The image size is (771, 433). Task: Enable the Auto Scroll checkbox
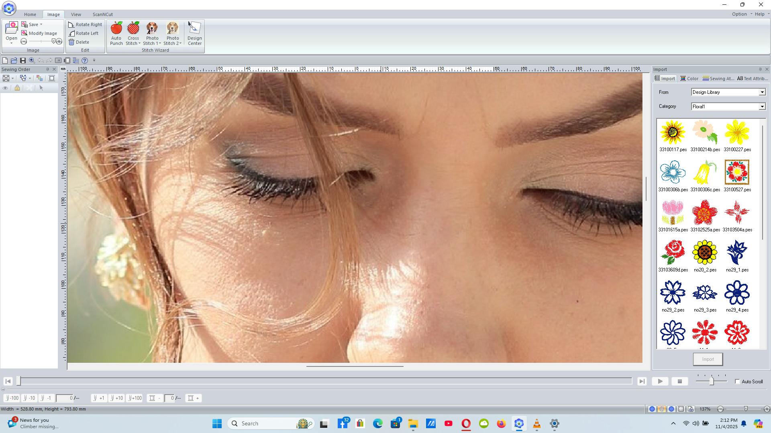point(737,381)
